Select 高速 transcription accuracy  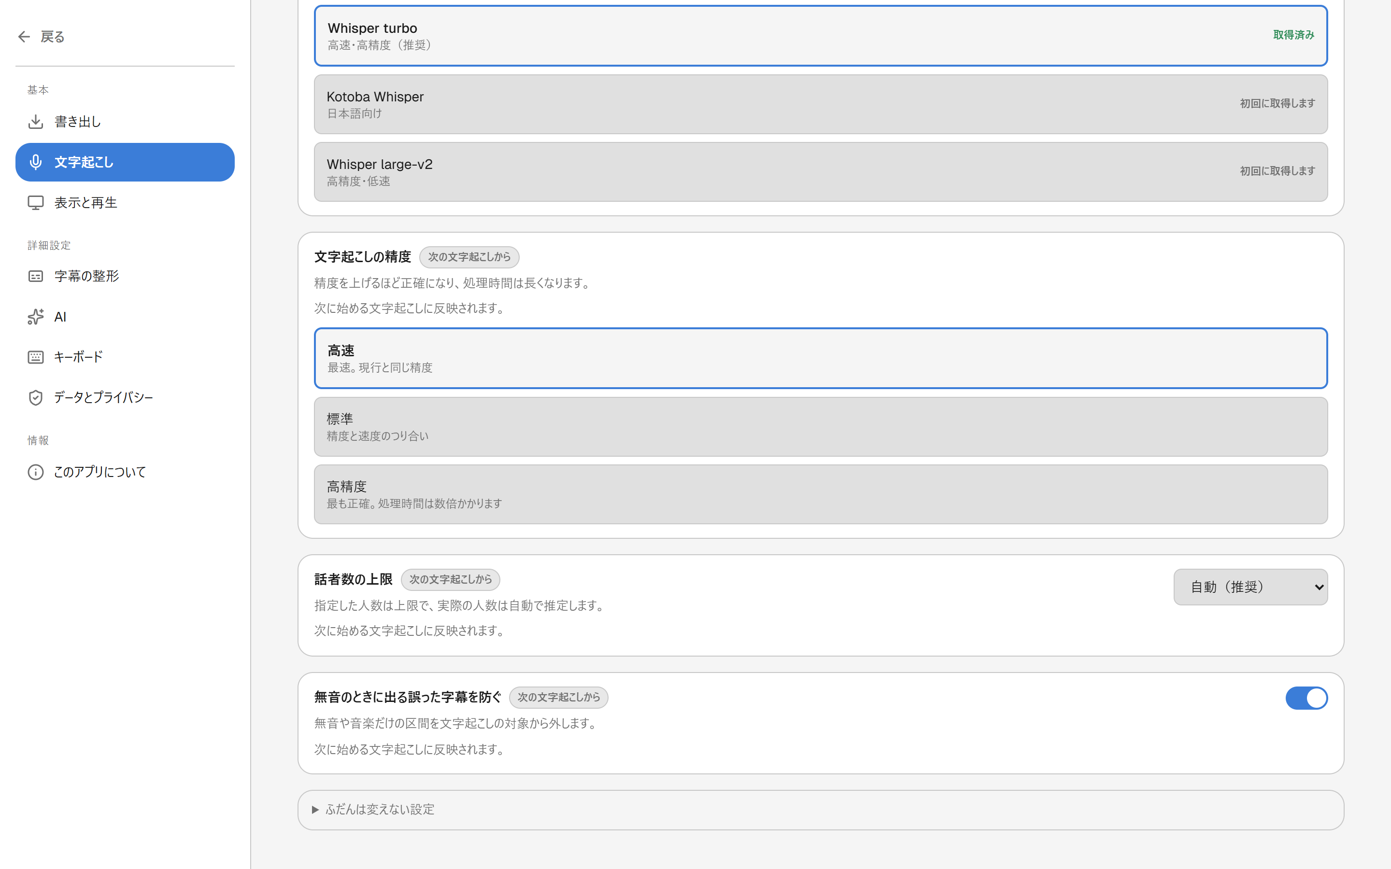point(820,358)
